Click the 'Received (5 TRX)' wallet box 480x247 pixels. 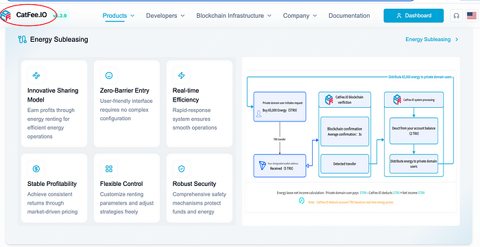click(x=280, y=166)
